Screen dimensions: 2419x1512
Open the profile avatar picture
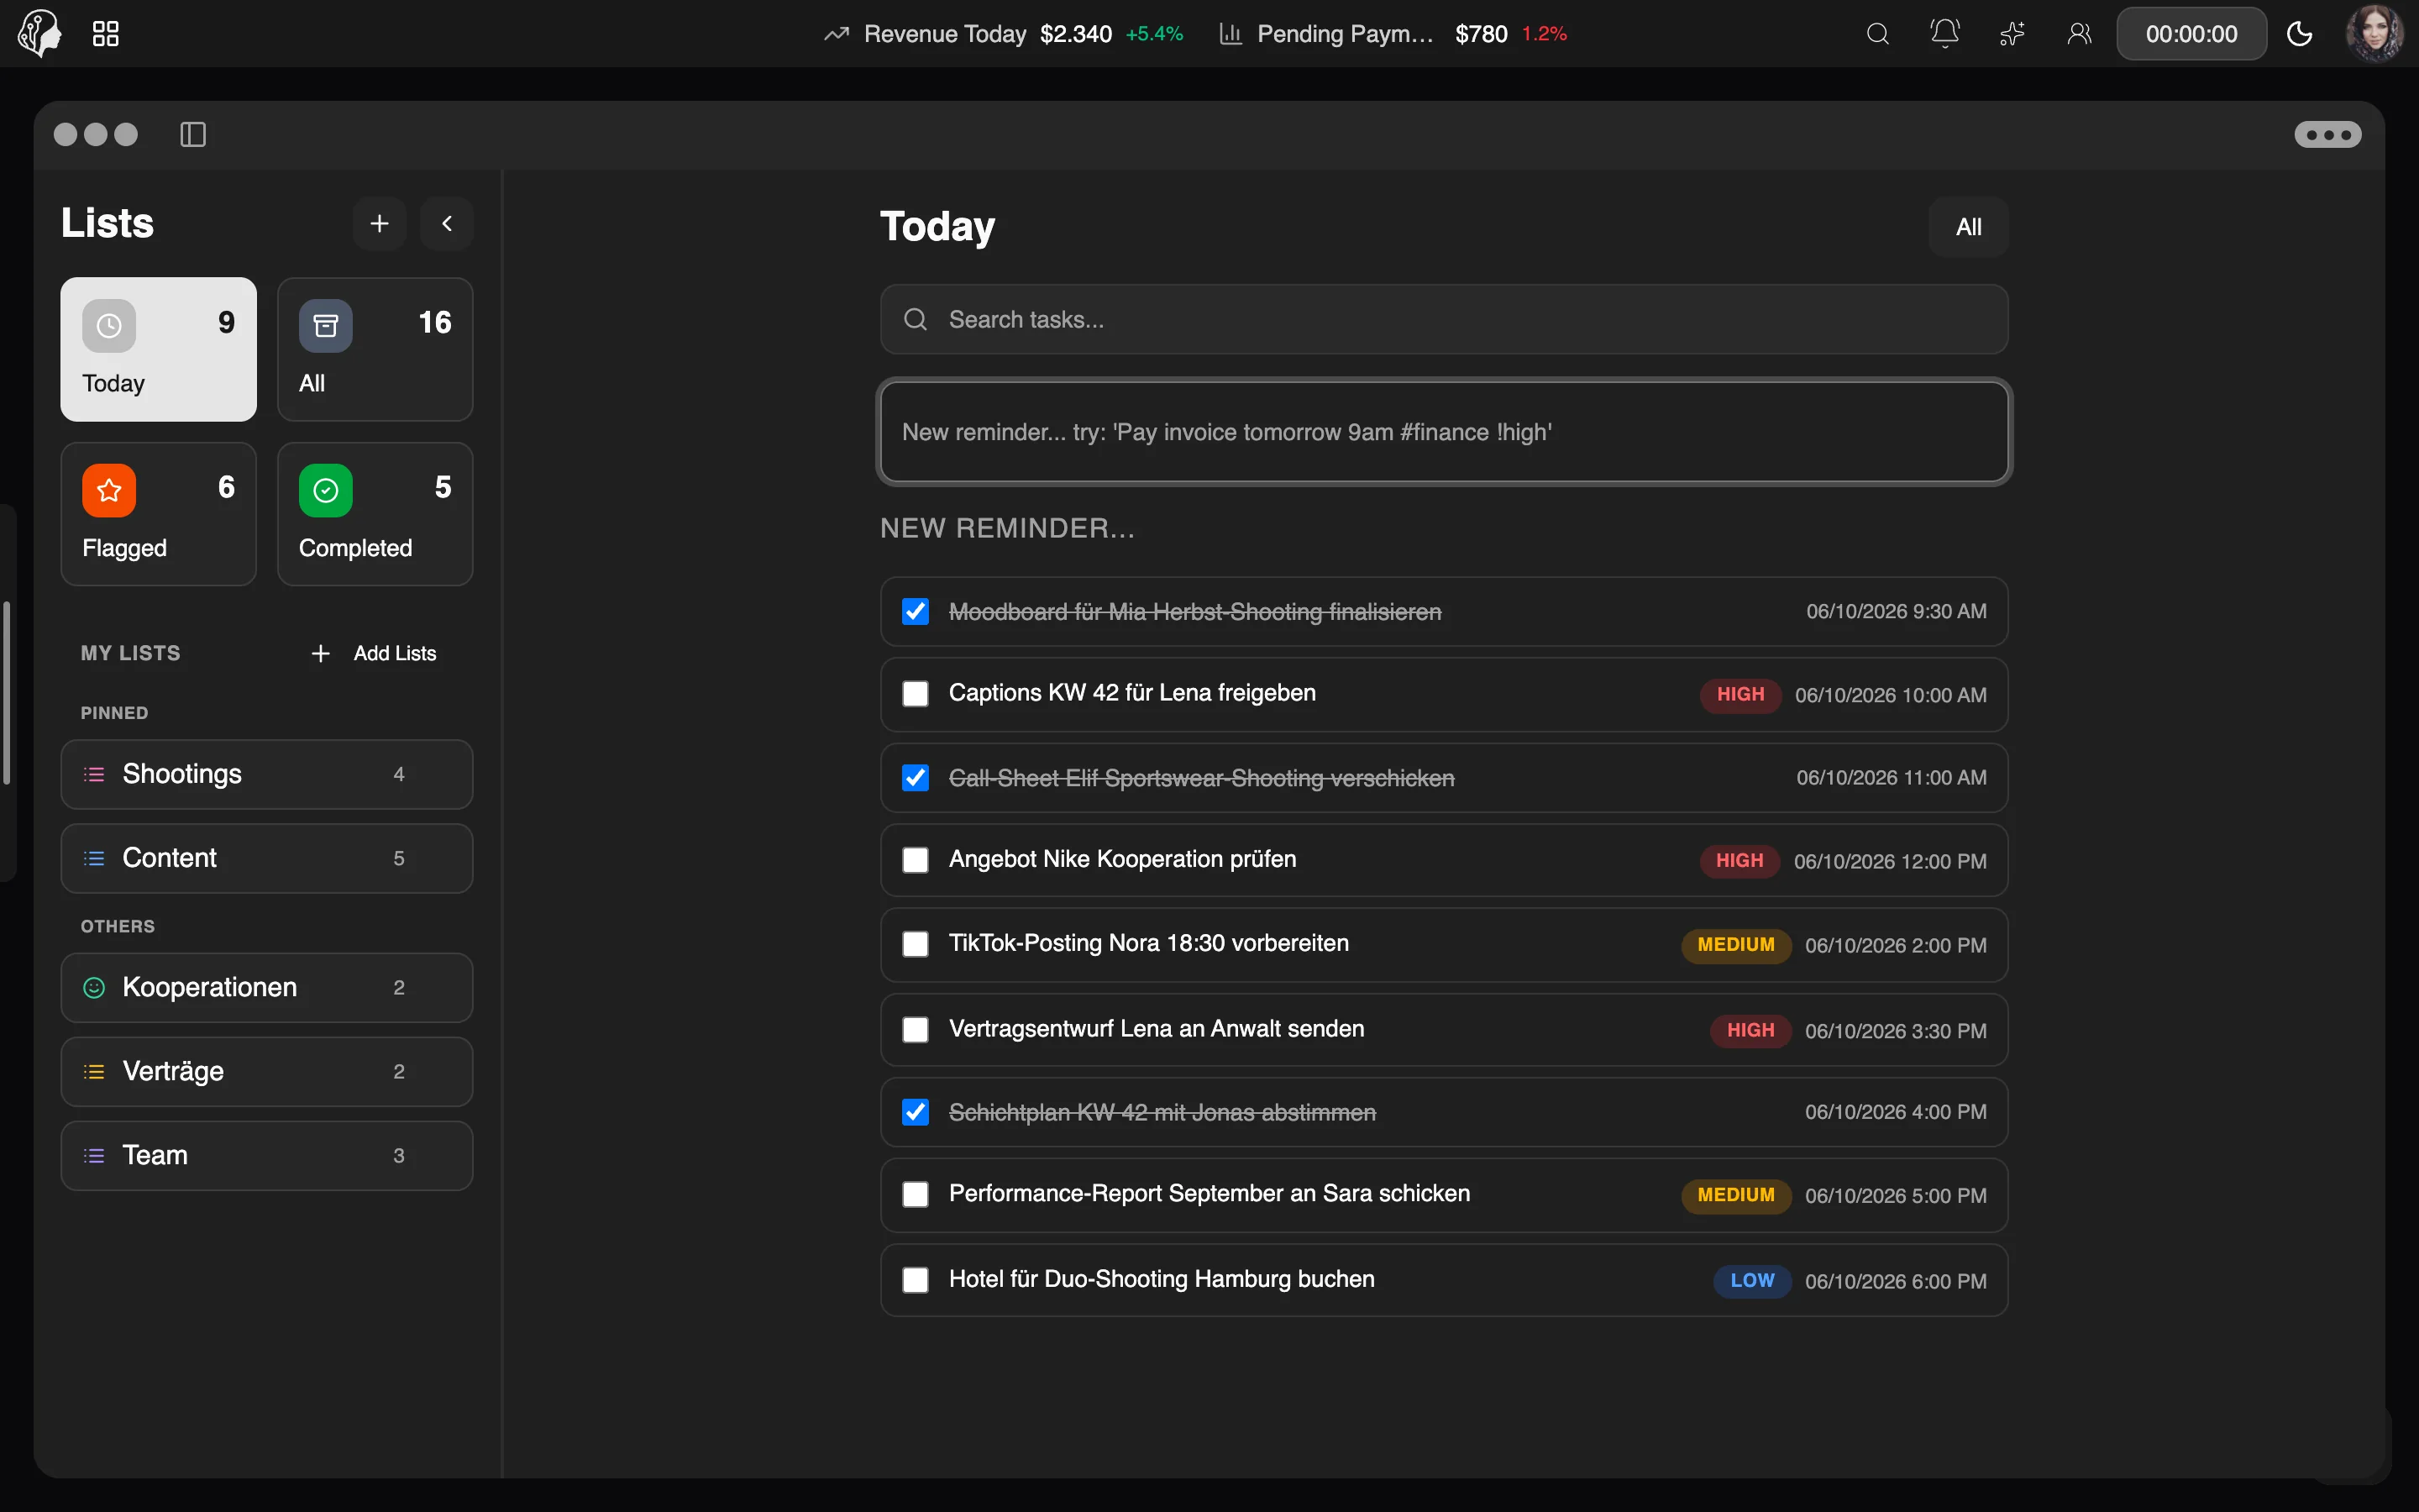click(2375, 34)
